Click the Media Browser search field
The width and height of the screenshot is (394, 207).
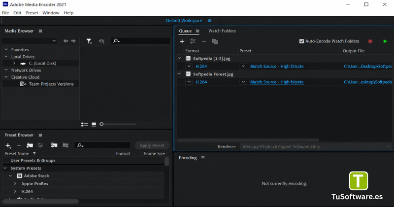point(140,41)
